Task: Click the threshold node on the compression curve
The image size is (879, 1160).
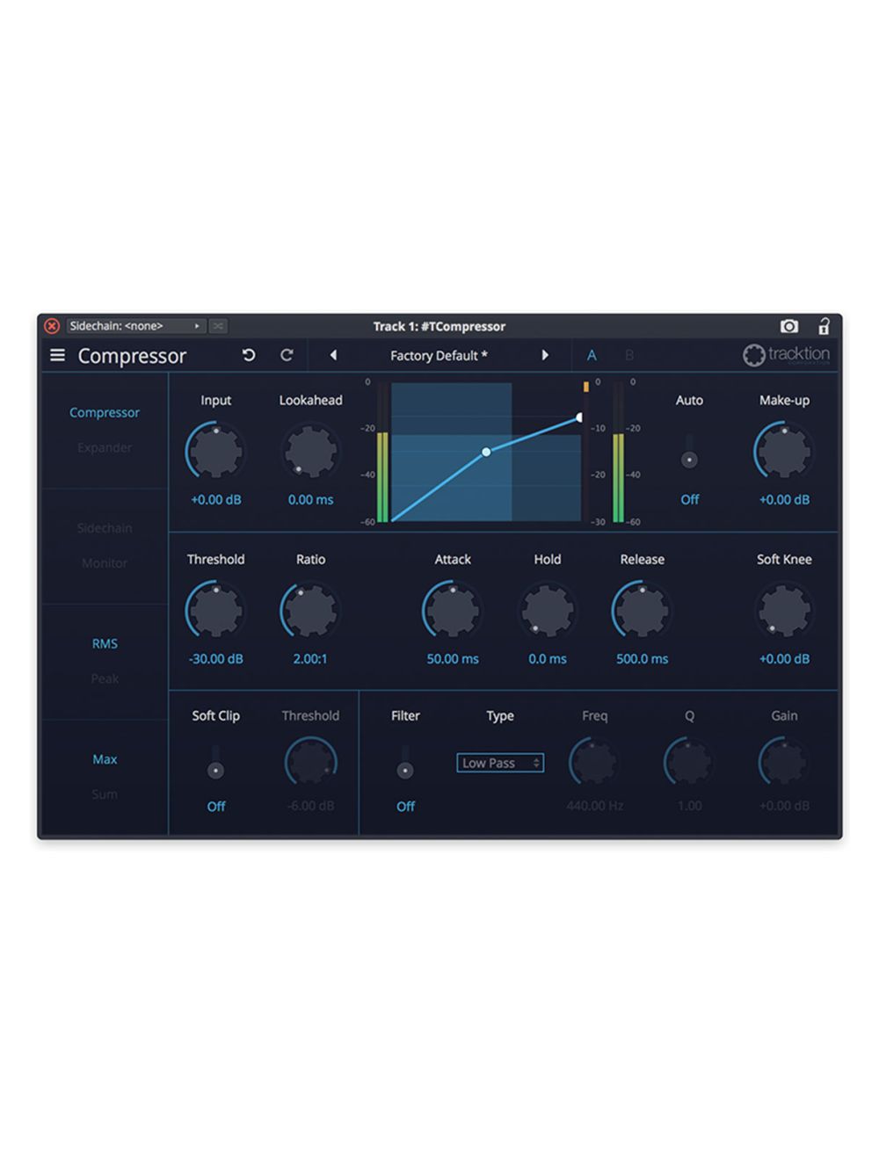Action: tap(486, 451)
